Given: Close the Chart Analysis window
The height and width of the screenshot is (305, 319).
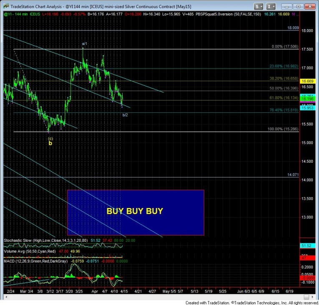Looking at the screenshot, I should coord(310,7).
